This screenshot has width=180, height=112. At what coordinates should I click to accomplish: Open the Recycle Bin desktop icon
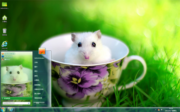4,32
